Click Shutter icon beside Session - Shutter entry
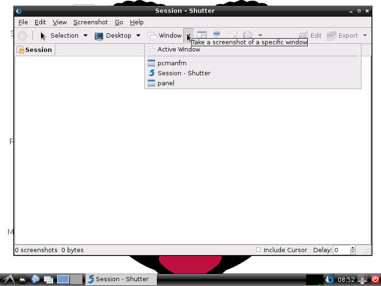Image resolution: width=381 pixels, height=286 pixels. tap(151, 73)
